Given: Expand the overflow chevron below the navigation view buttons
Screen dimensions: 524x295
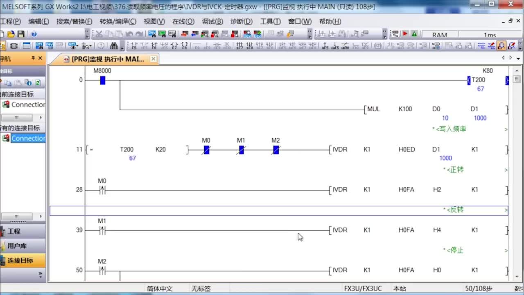Looking at the screenshot, I should click(40, 274).
